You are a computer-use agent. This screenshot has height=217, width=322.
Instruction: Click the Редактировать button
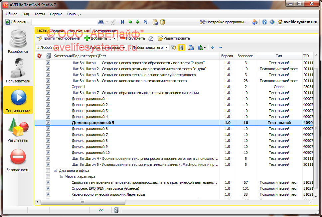coord(174,38)
